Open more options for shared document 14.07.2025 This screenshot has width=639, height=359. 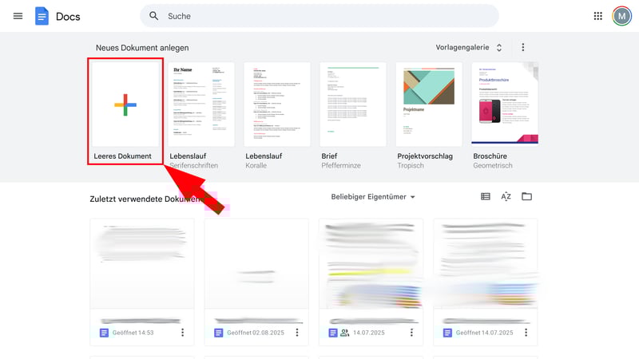[x=411, y=333]
